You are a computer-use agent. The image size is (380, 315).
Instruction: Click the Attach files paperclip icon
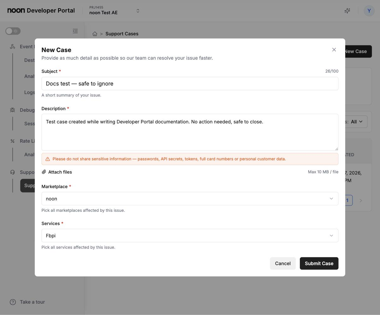(x=44, y=172)
